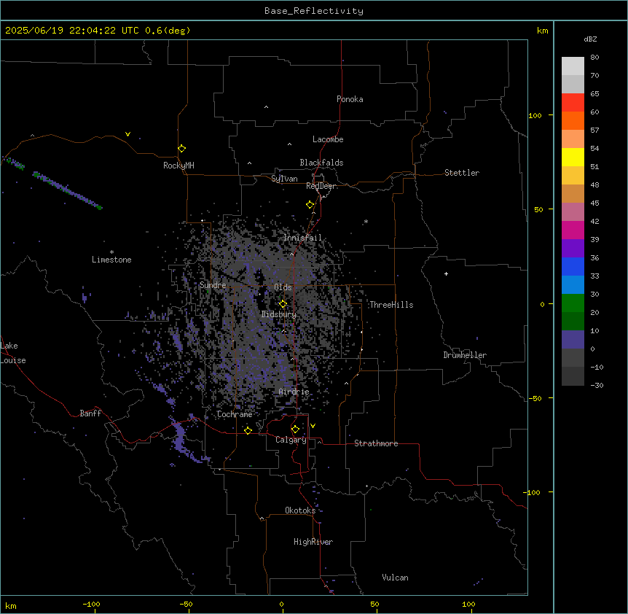628x614 pixels.
Task: Click the ThreeHills label
Action: tap(391, 305)
